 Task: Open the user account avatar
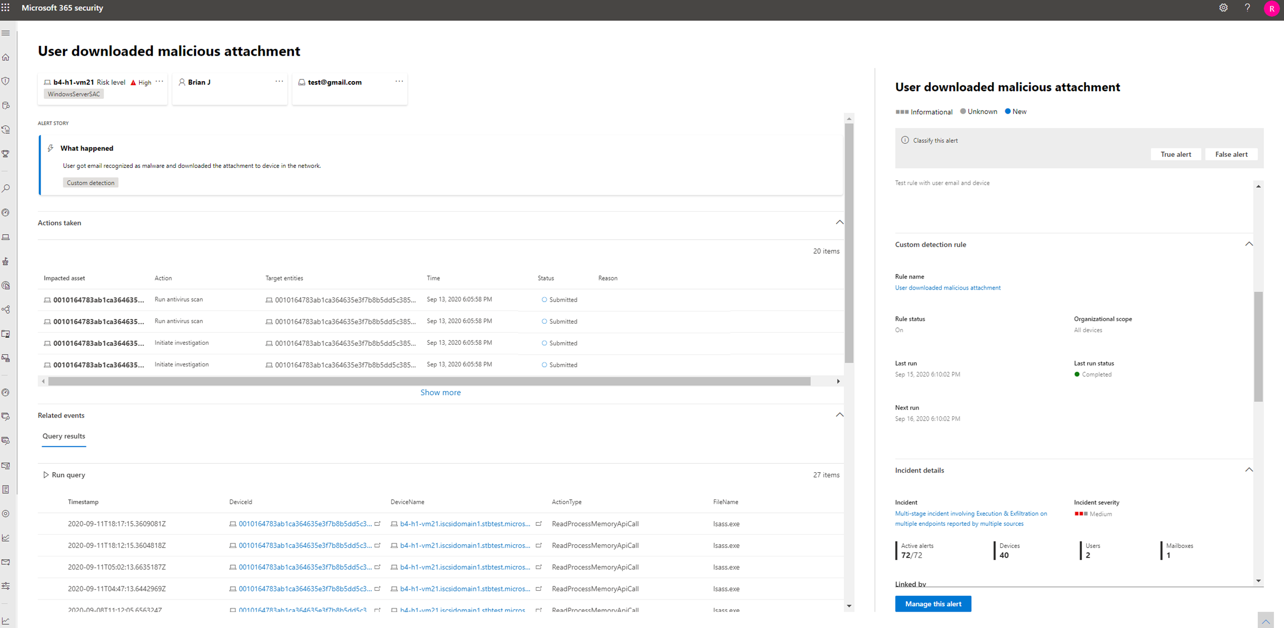pos(1271,8)
